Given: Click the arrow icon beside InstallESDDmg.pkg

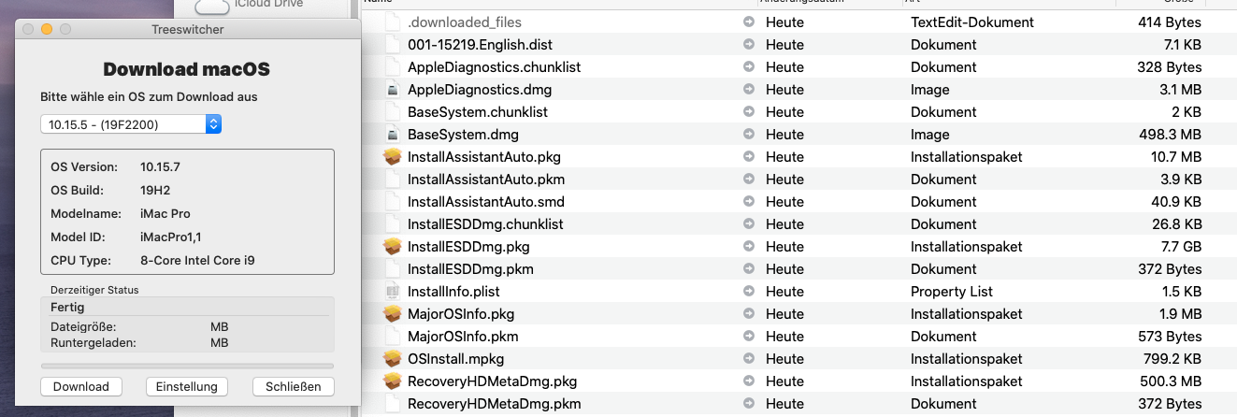Looking at the screenshot, I should click(748, 247).
